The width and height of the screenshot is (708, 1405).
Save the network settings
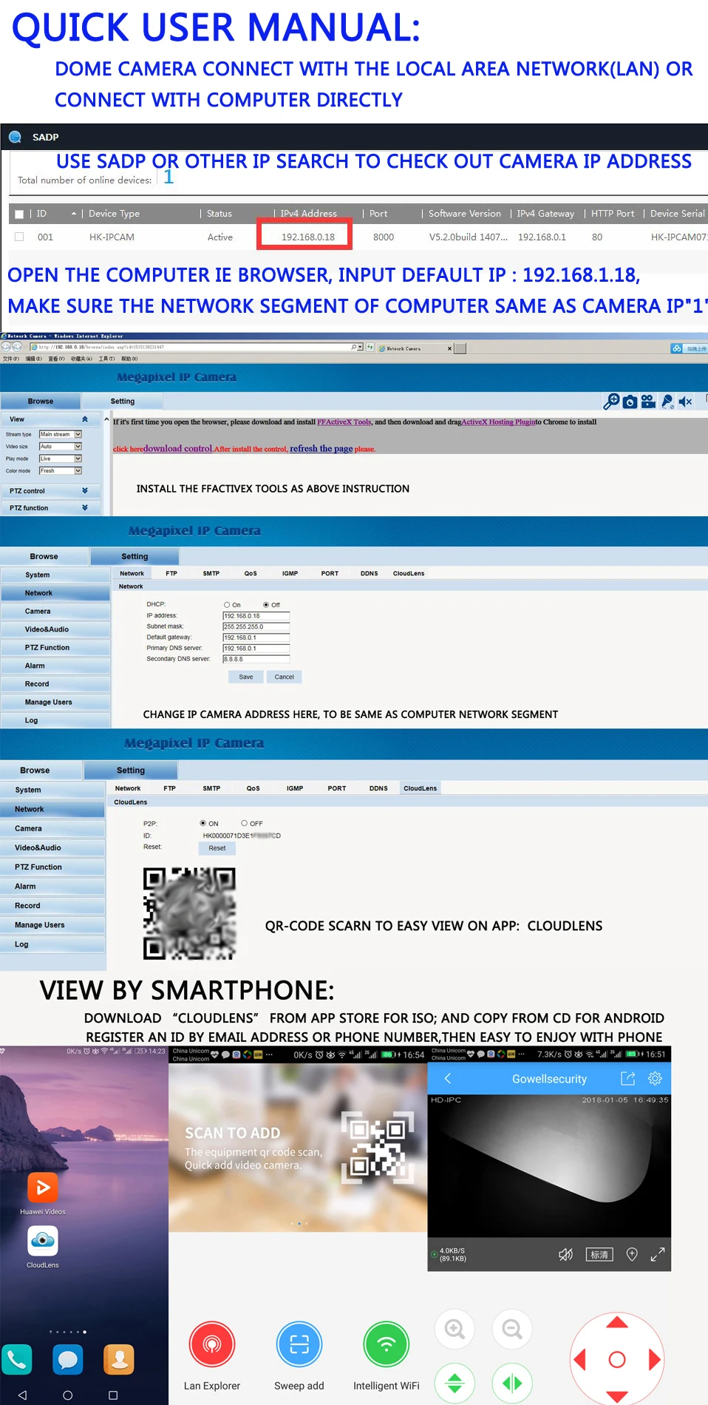click(246, 677)
